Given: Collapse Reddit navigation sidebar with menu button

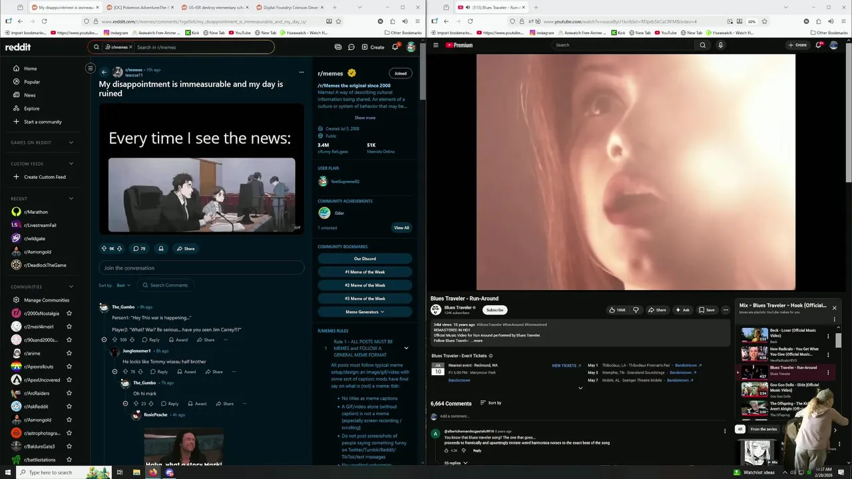Looking at the screenshot, I should pyautogui.click(x=91, y=68).
